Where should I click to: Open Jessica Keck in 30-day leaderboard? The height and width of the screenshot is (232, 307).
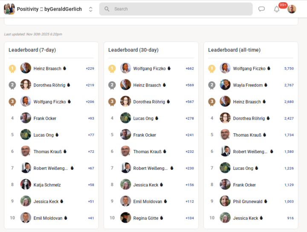pos(146,185)
